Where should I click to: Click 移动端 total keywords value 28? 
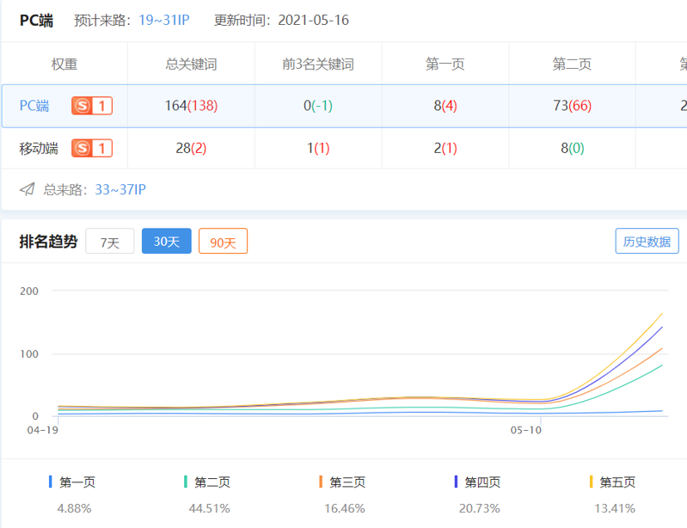(x=182, y=148)
